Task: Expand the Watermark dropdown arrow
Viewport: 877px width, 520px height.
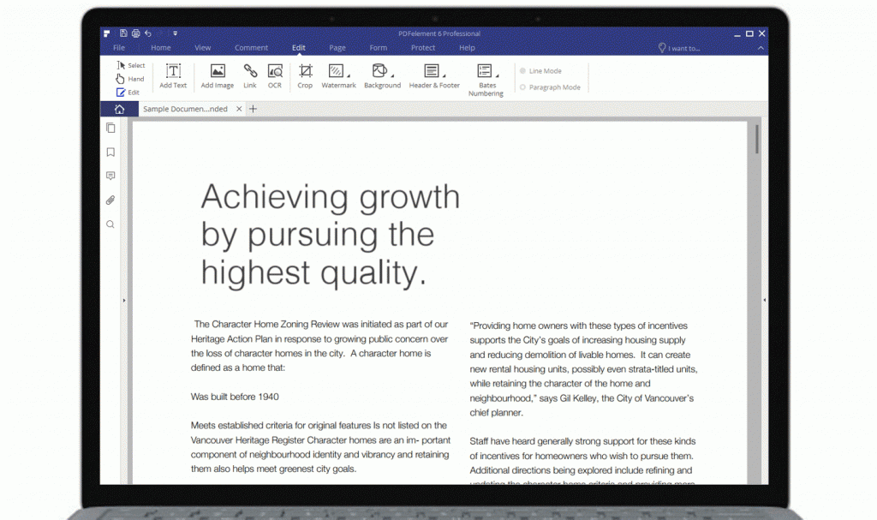Action: [x=349, y=75]
